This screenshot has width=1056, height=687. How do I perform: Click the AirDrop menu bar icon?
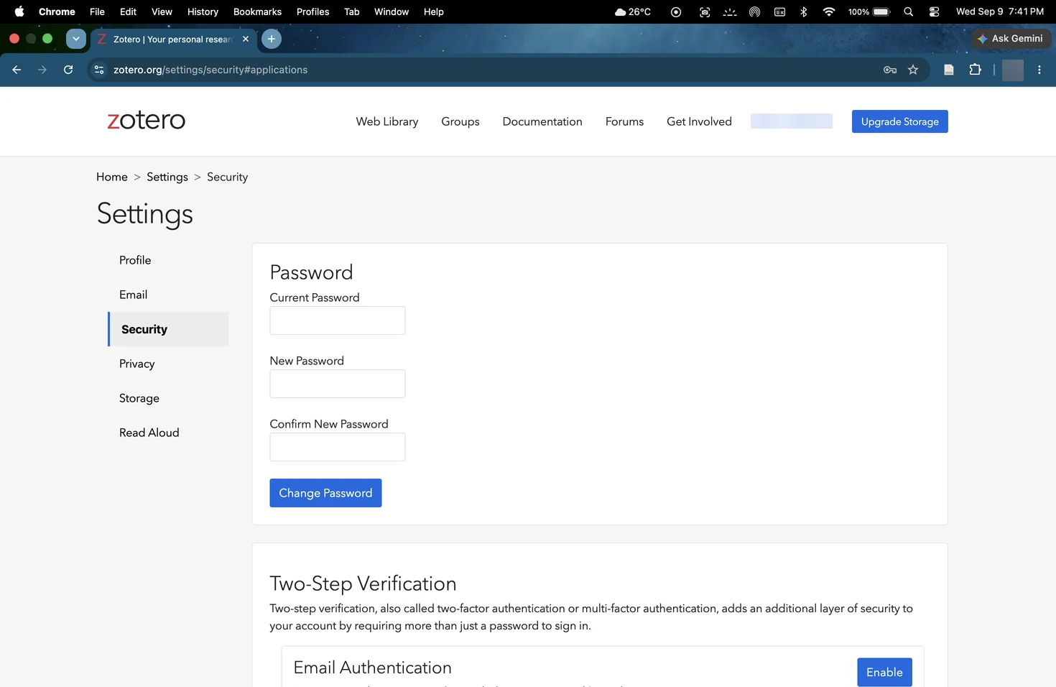(754, 11)
